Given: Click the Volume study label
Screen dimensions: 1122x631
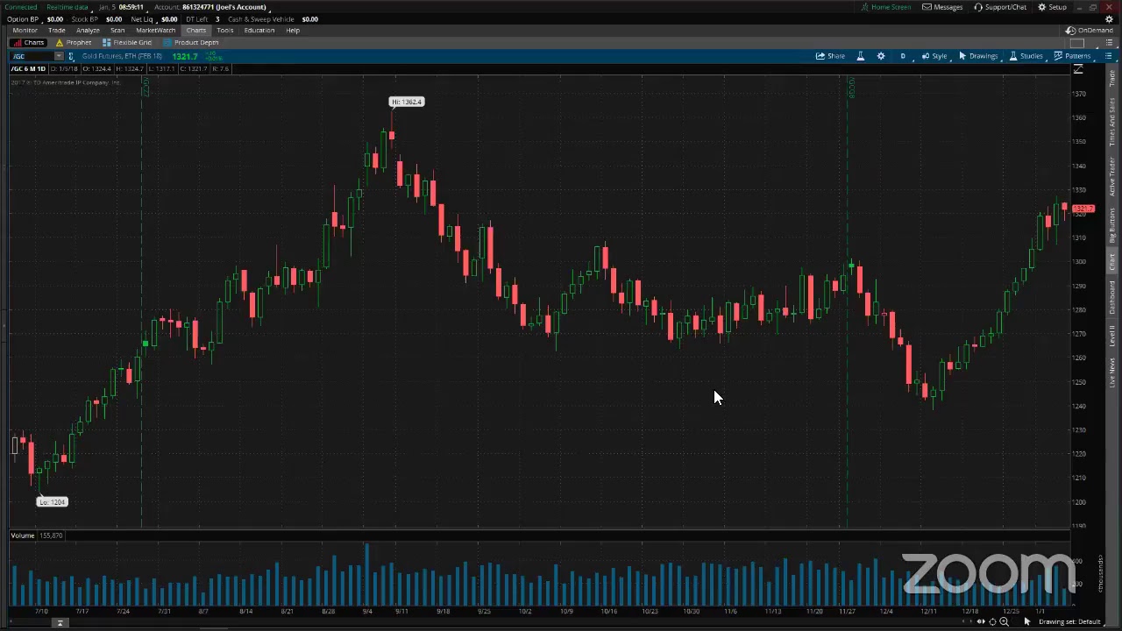Looking at the screenshot, I should tap(23, 535).
